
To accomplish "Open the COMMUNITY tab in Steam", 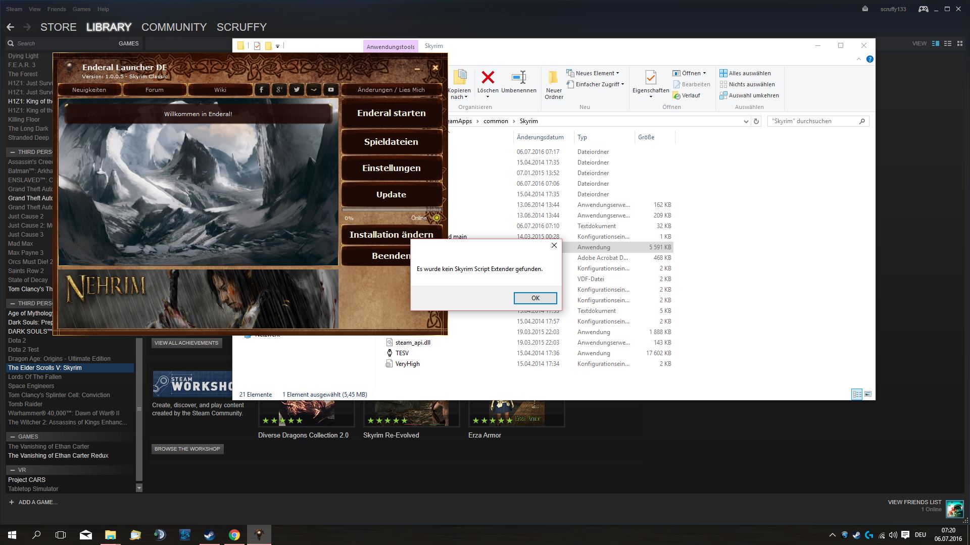I will click(174, 27).
